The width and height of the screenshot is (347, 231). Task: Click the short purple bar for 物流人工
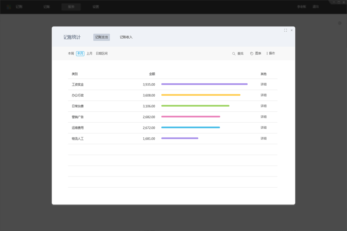tap(180, 138)
